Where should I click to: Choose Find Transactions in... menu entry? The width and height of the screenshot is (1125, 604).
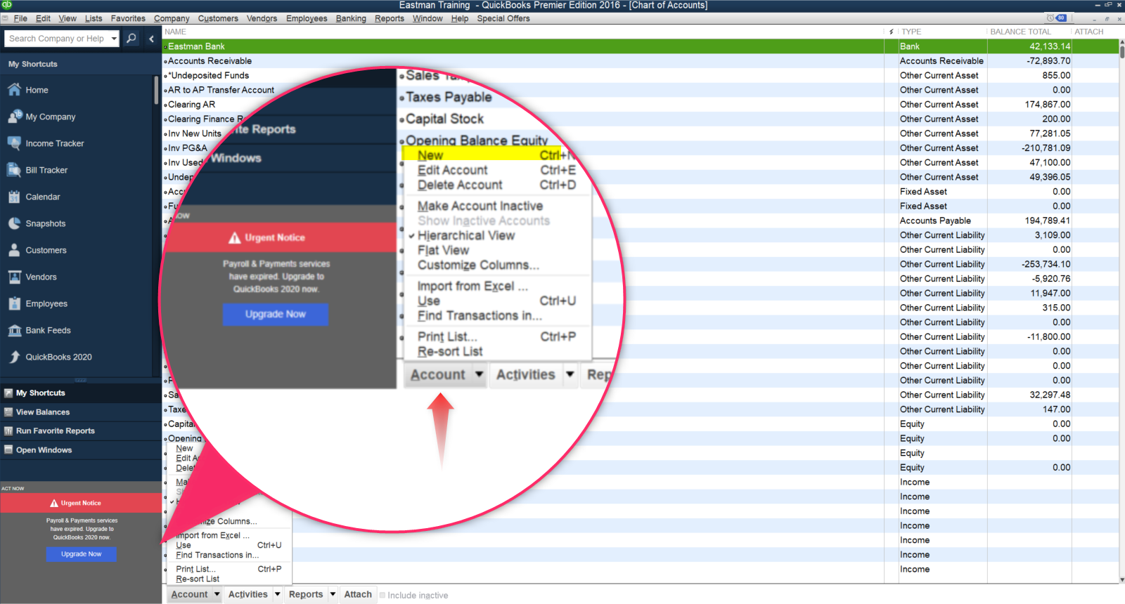(229, 555)
